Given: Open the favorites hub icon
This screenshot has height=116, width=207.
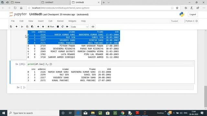Looking at the screenshot, I should [x=186, y=8].
